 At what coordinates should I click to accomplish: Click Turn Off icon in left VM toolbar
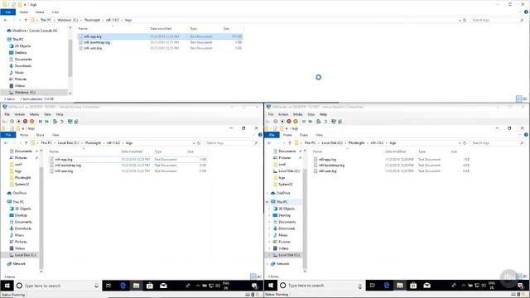[18, 122]
